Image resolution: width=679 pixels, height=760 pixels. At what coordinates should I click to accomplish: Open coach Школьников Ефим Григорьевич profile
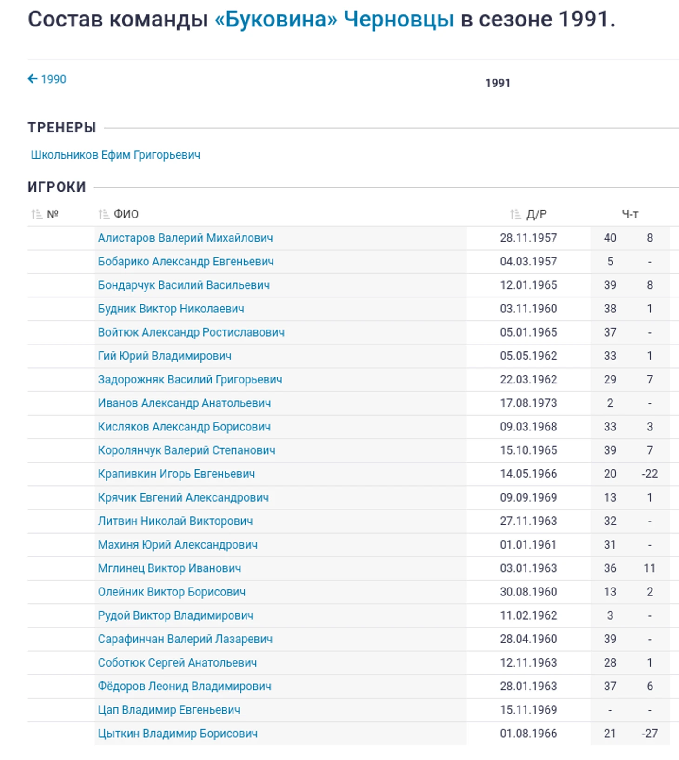pos(115,155)
